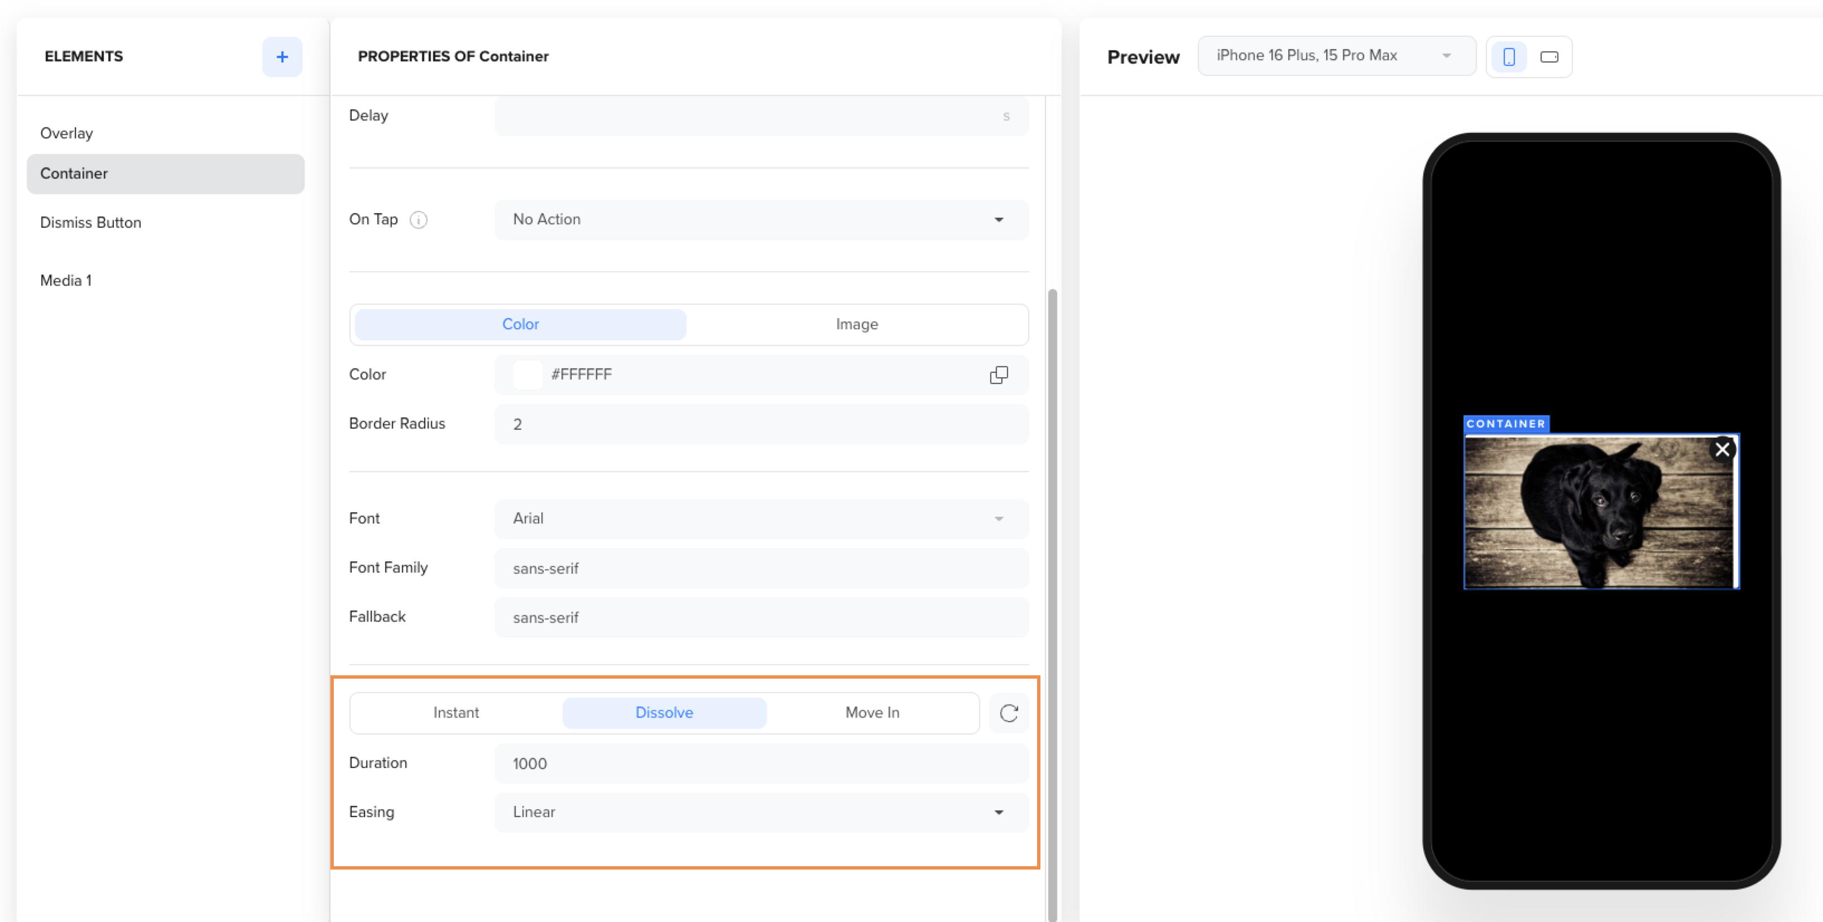Click the ELEMENTS panel heading
Viewport: 1823px width, 922px height.
84,56
